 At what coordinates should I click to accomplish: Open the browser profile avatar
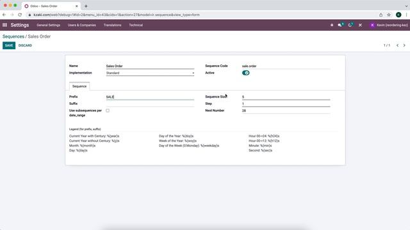click(398, 15)
